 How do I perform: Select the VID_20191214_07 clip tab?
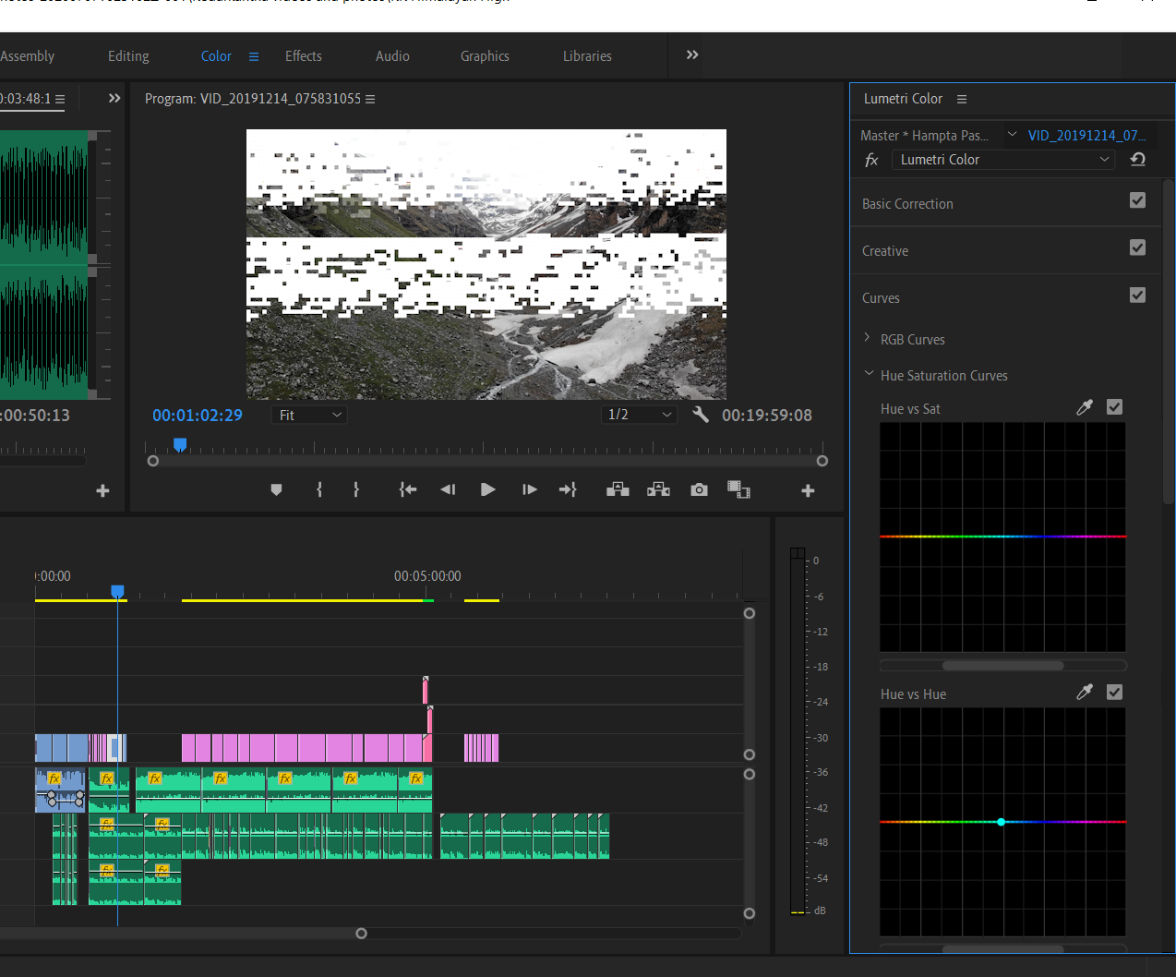click(x=1086, y=135)
